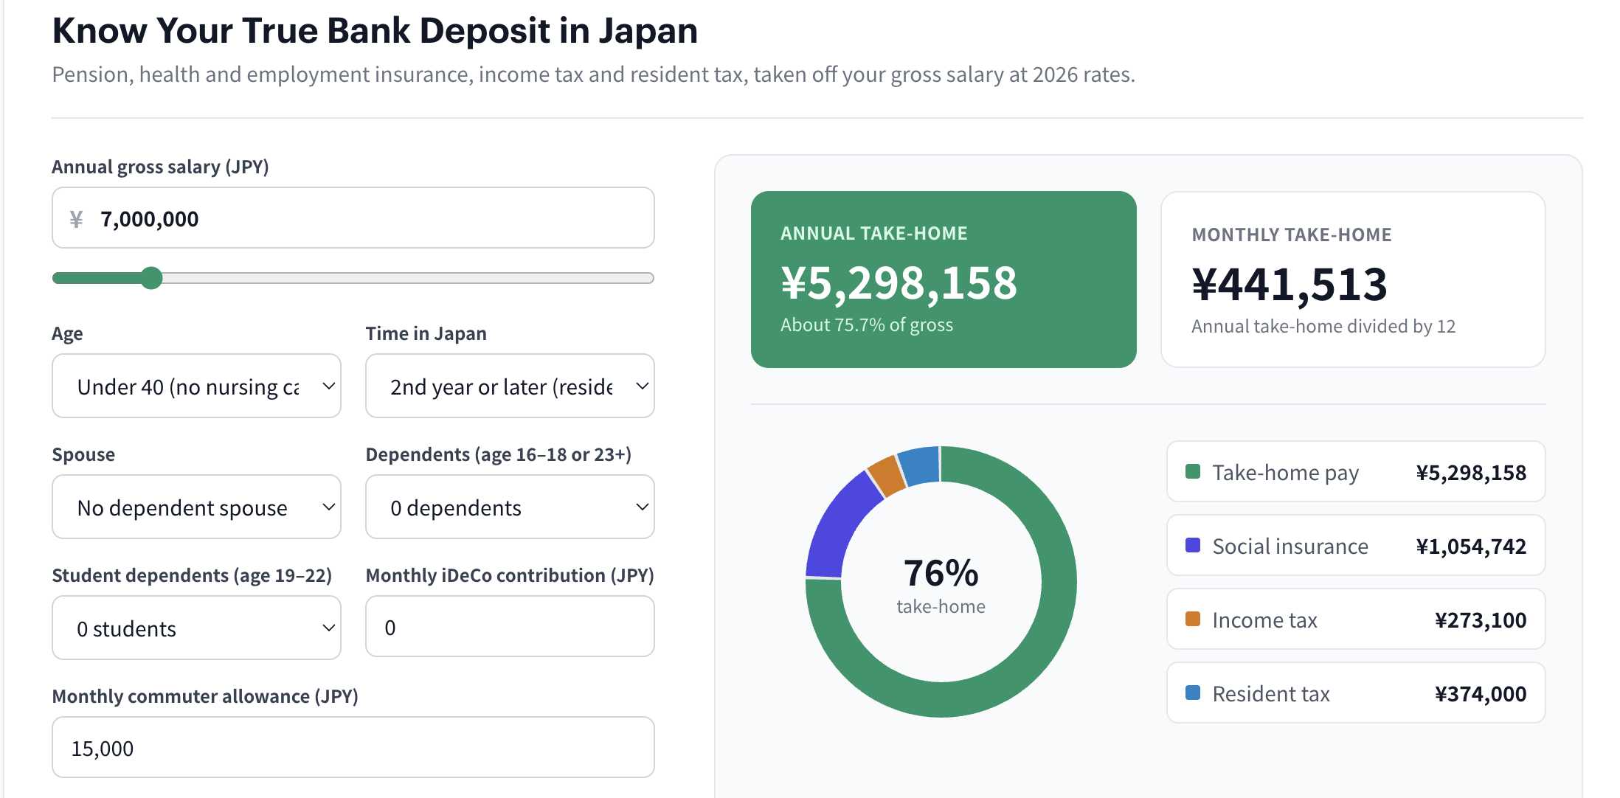Click the Monthly iDeCo contribution field
Screen dimensions: 1620x798
coord(510,627)
